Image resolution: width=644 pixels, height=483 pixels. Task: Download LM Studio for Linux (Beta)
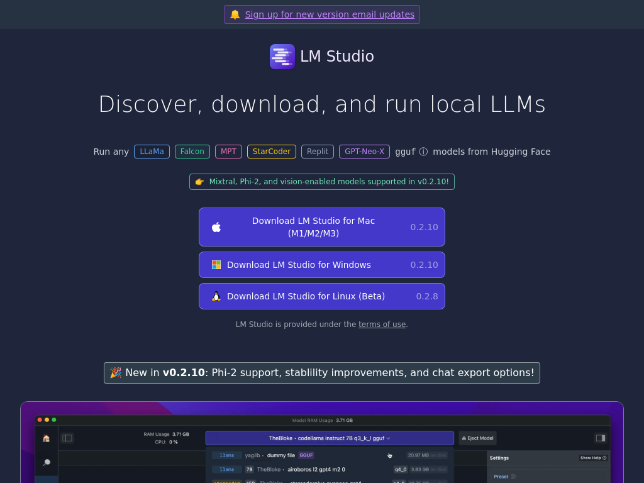coord(322,296)
